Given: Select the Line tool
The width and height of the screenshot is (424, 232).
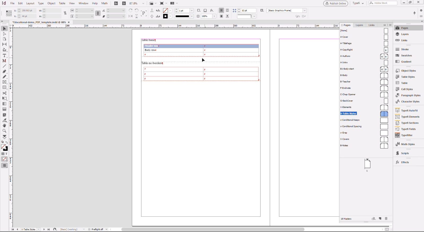Looking at the screenshot, I should 4,66.
